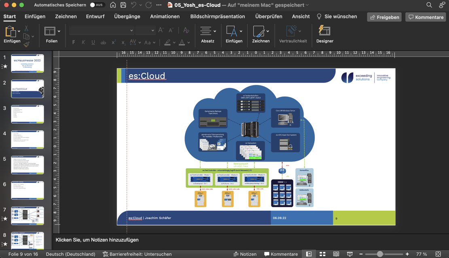
Task: Switch to slide sorter view icon
Action: point(322,254)
